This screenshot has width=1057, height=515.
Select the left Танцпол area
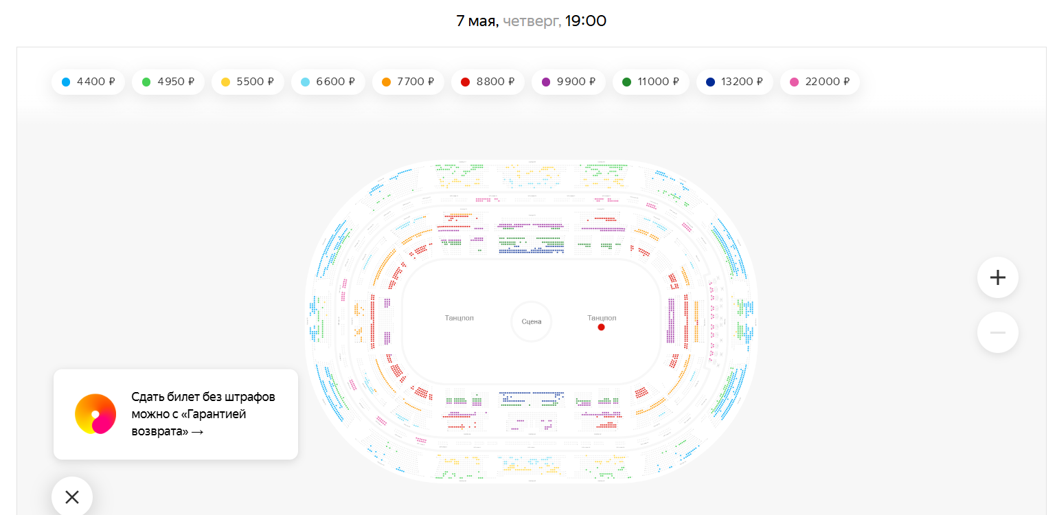[459, 318]
